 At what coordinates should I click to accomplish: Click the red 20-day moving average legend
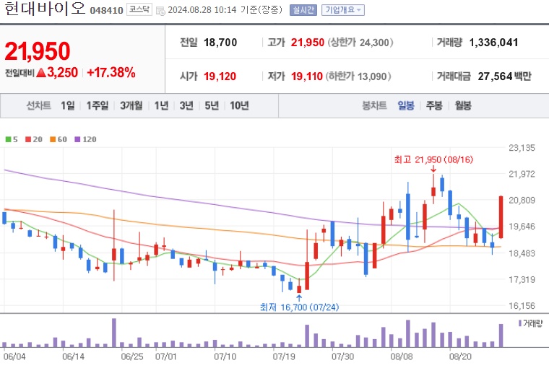click(x=34, y=139)
